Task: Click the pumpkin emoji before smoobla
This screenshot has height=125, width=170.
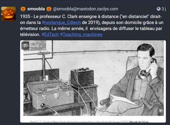Action: pyautogui.click(x=23, y=9)
